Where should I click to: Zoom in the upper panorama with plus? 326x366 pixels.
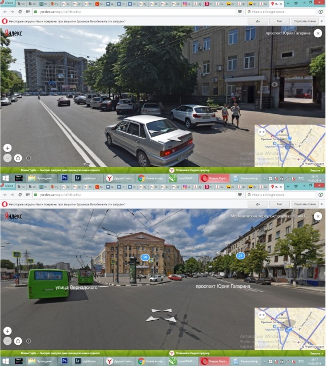(x=7, y=148)
